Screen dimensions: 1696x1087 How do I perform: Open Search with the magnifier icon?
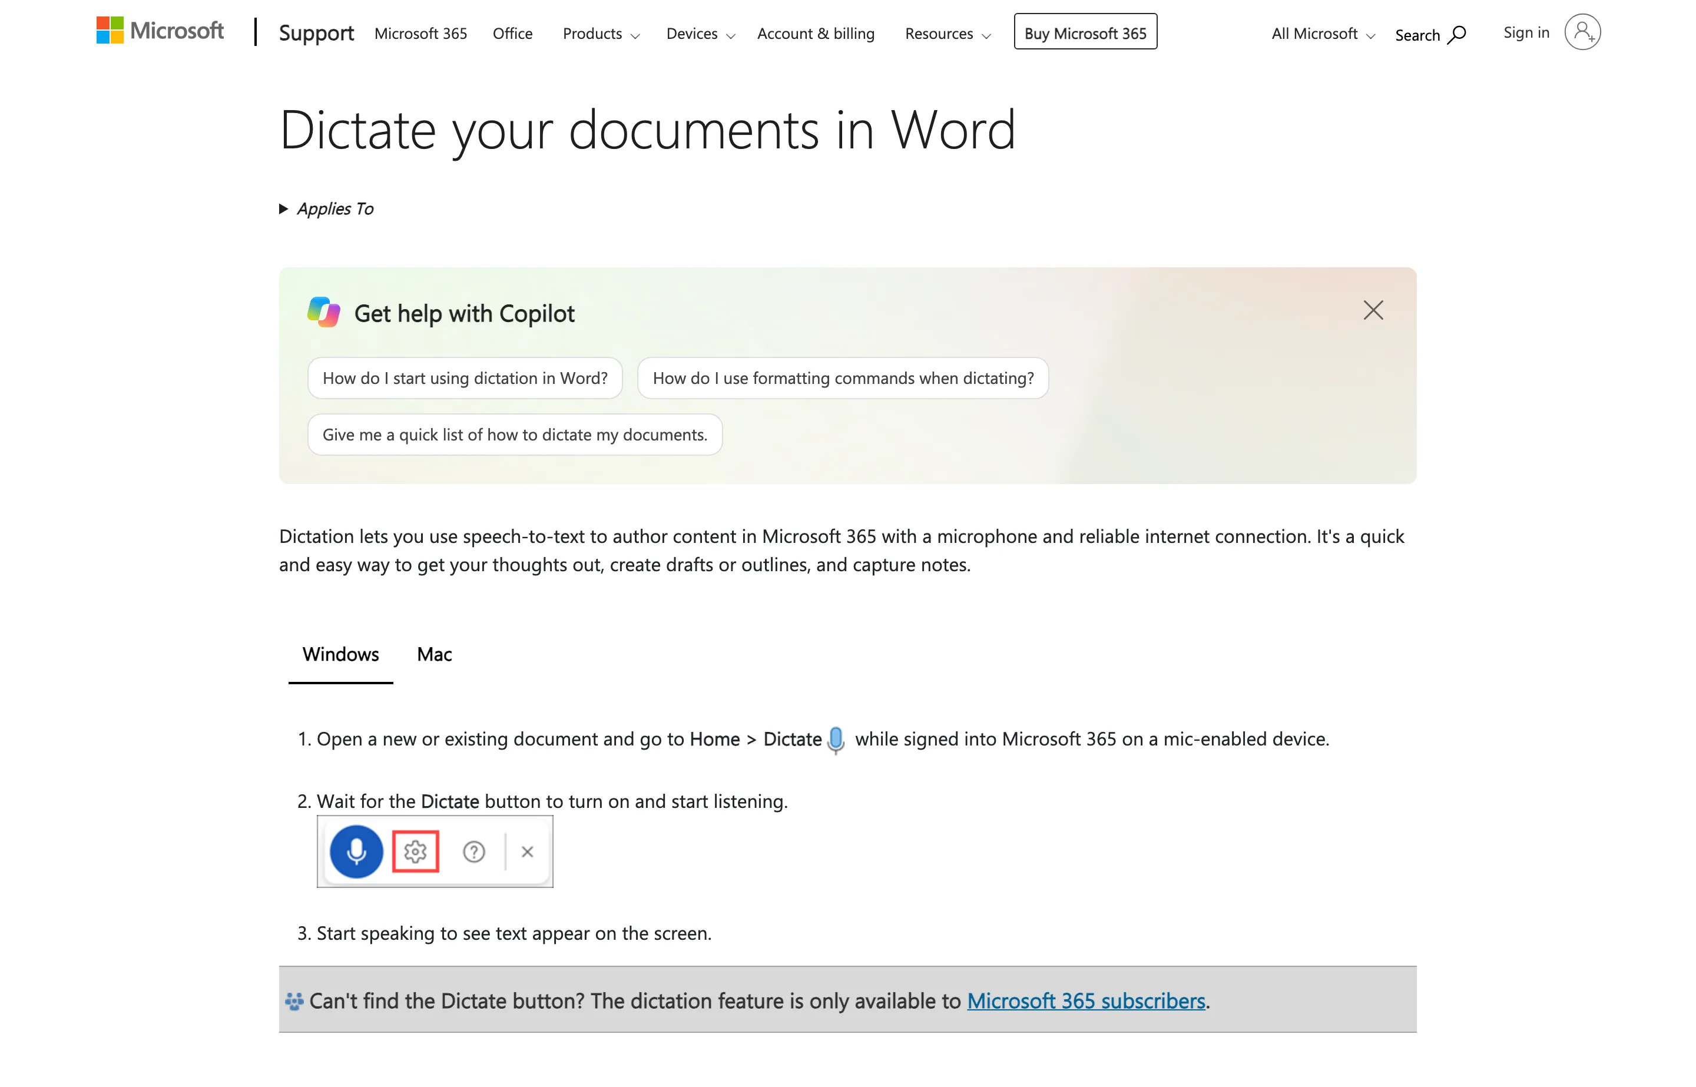tap(1430, 35)
